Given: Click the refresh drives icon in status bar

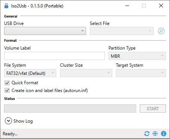Looking at the screenshot, I should (147, 134).
